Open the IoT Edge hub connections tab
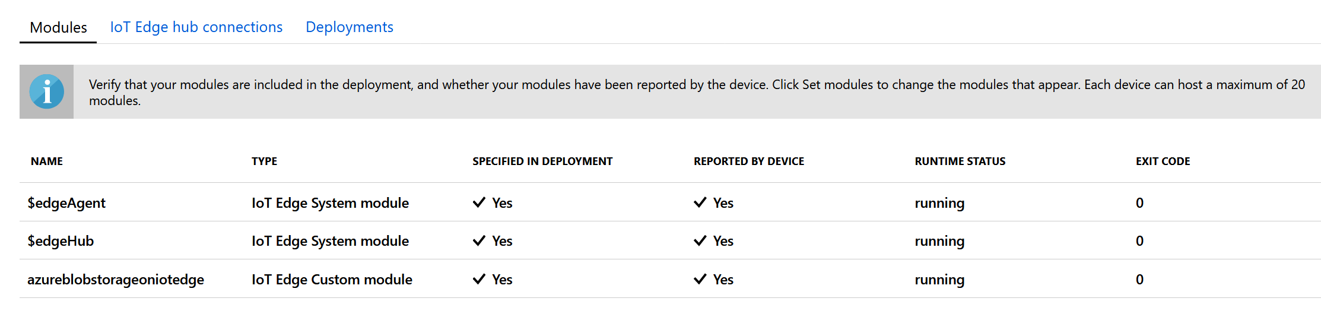 pyautogui.click(x=196, y=27)
